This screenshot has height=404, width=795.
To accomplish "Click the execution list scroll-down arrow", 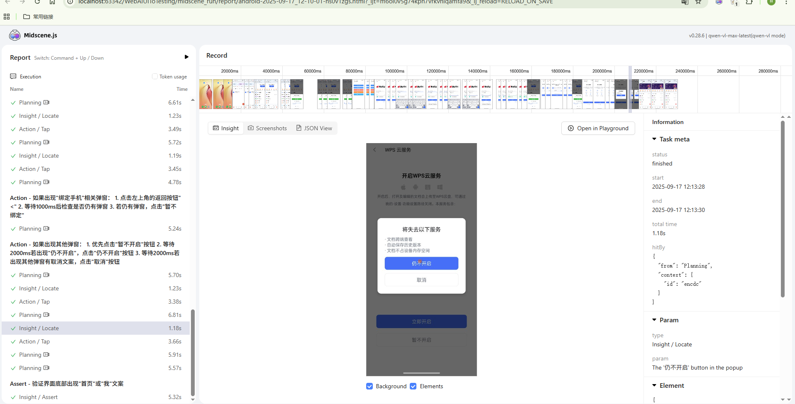I will pos(193,399).
